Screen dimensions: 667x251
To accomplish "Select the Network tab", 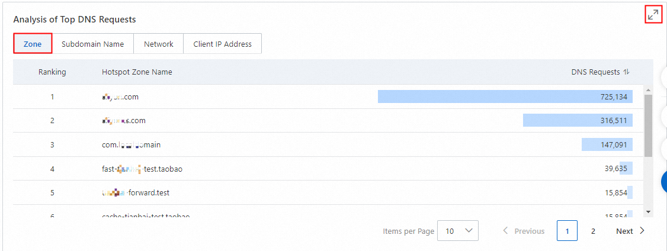I will (x=158, y=44).
